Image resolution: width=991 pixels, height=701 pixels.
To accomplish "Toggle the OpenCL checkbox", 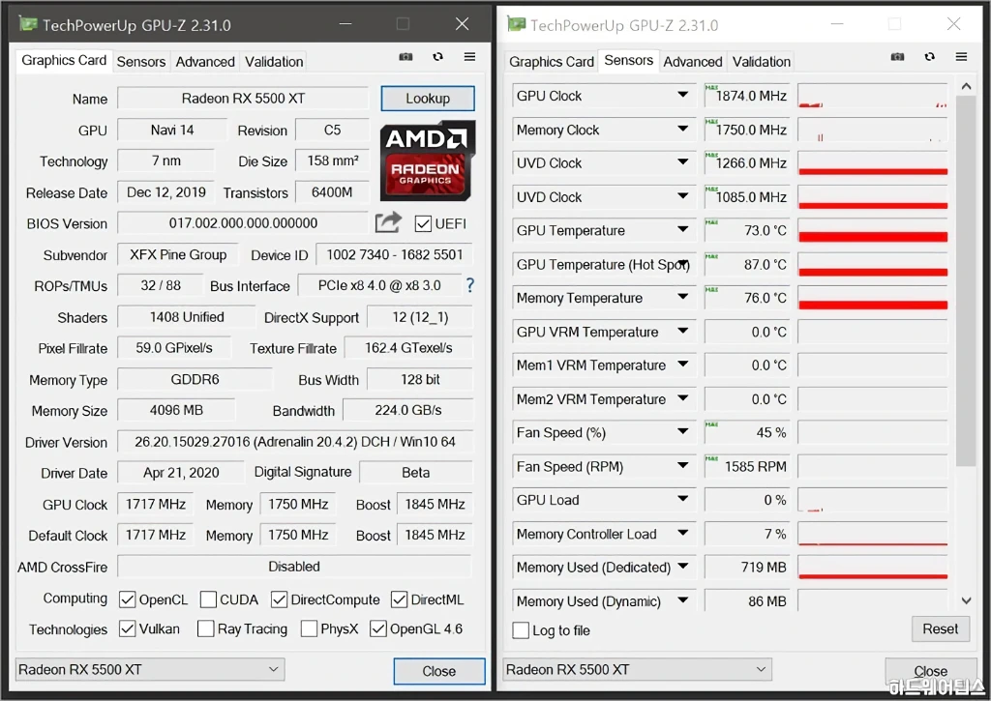I will tap(127, 599).
